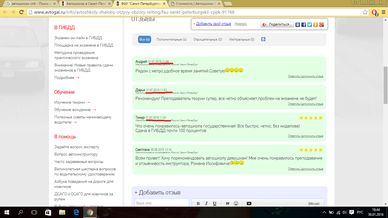
Task: Bookmark this page with the star icon
Action: click(x=365, y=12)
